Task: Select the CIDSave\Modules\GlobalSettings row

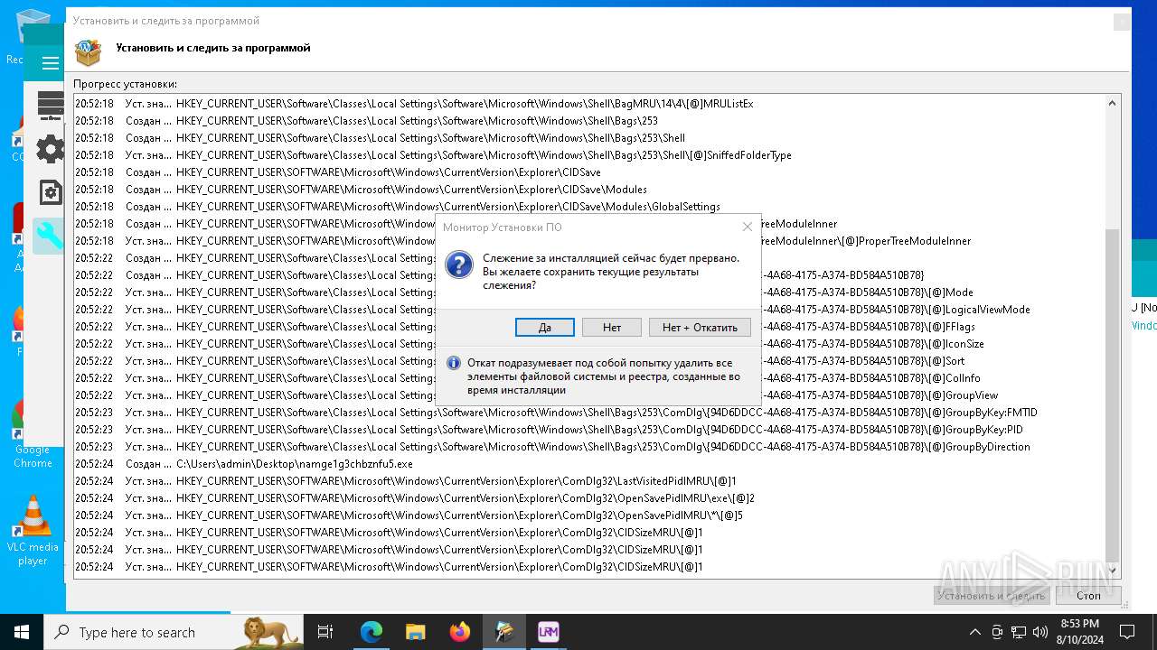Action: tap(588, 207)
